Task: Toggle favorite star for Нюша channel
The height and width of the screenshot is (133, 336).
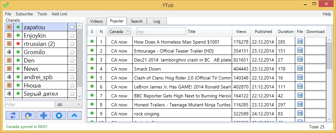Action: (72, 85)
